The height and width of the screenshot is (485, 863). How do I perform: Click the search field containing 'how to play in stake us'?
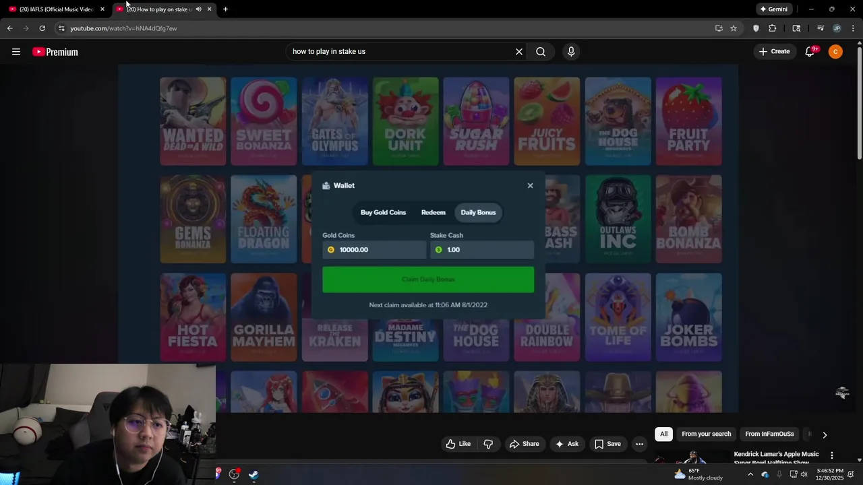point(401,52)
